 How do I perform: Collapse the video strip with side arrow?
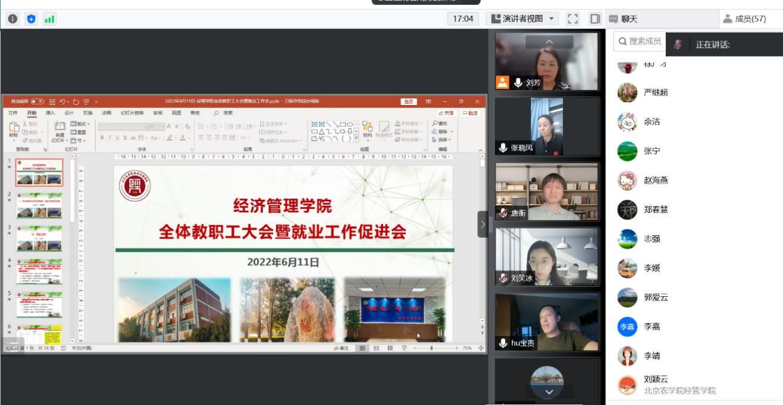tap(483, 224)
